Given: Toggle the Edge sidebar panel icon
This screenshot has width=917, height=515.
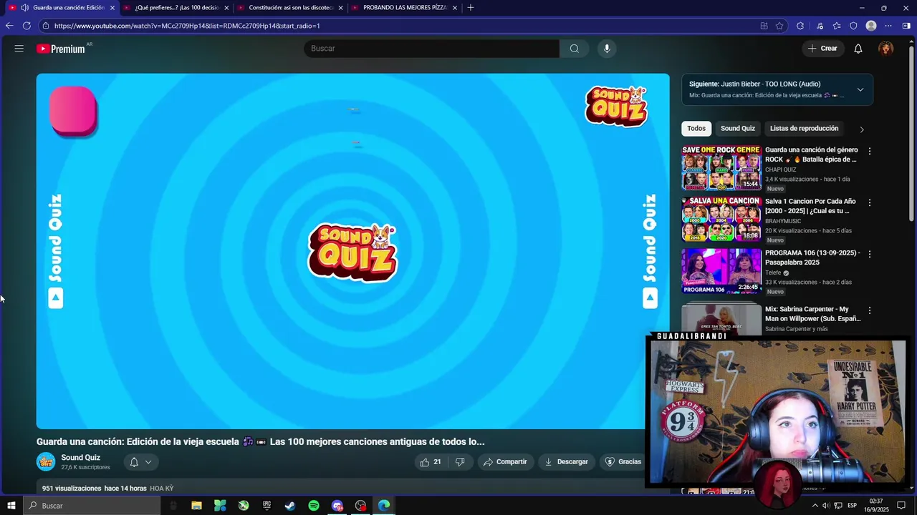Looking at the screenshot, I should point(906,26).
